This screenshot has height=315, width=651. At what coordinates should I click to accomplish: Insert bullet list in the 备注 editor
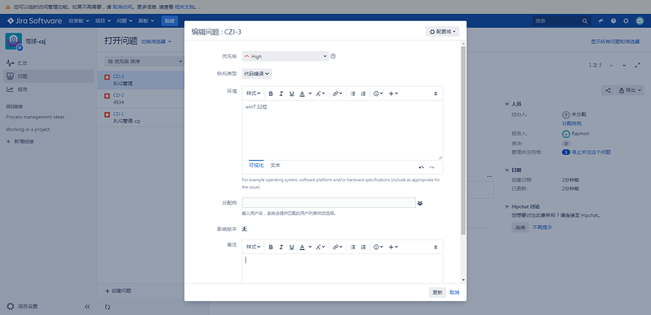point(353,247)
